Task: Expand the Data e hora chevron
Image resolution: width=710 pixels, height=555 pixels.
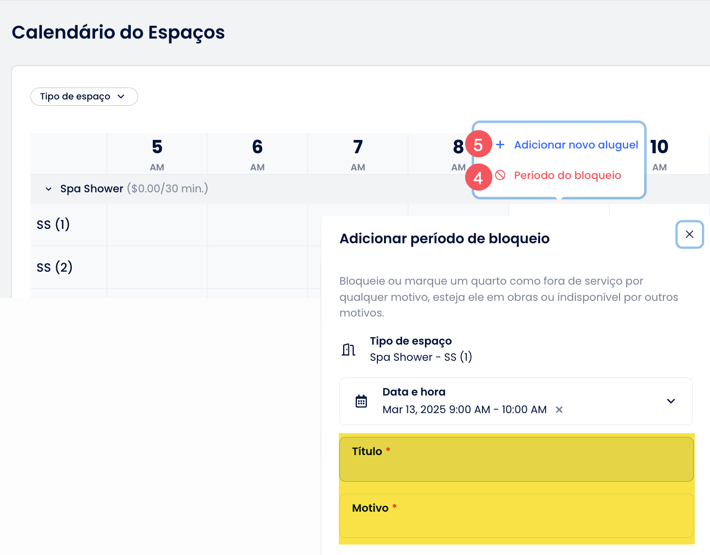Action: (671, 401)
